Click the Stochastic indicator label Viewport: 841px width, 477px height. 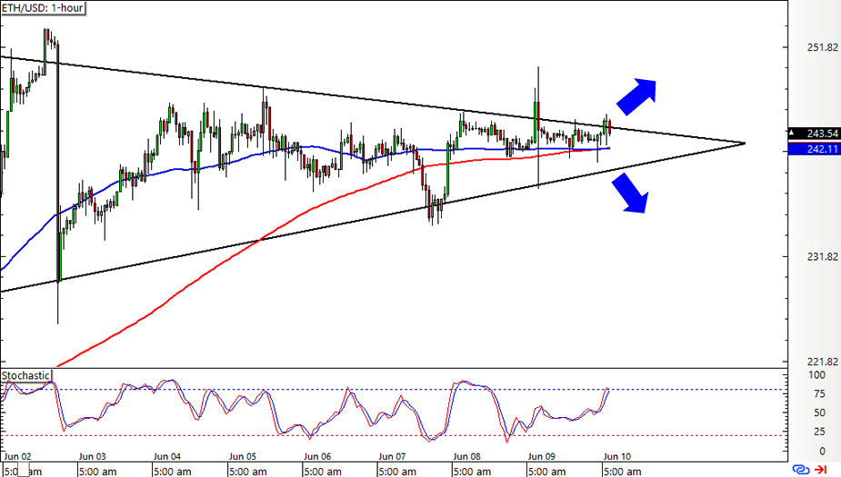[25, 376]
